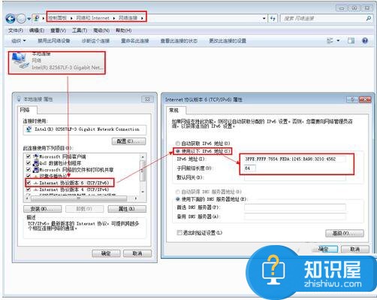
Task: Open recent pages dropdown beside forward arrow
Action: tap(29, 19)
